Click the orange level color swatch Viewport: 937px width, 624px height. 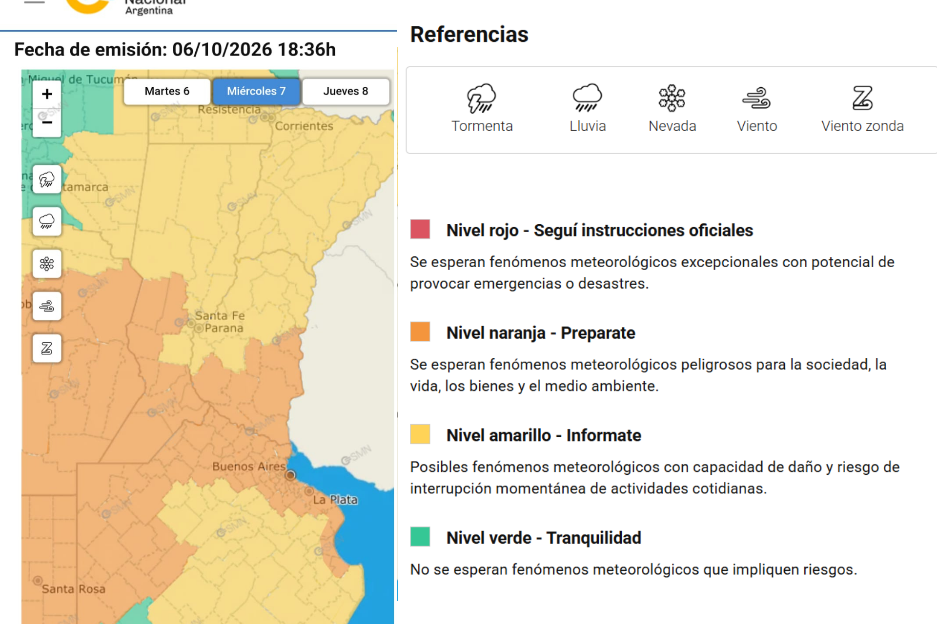click(x=420, y=331)
